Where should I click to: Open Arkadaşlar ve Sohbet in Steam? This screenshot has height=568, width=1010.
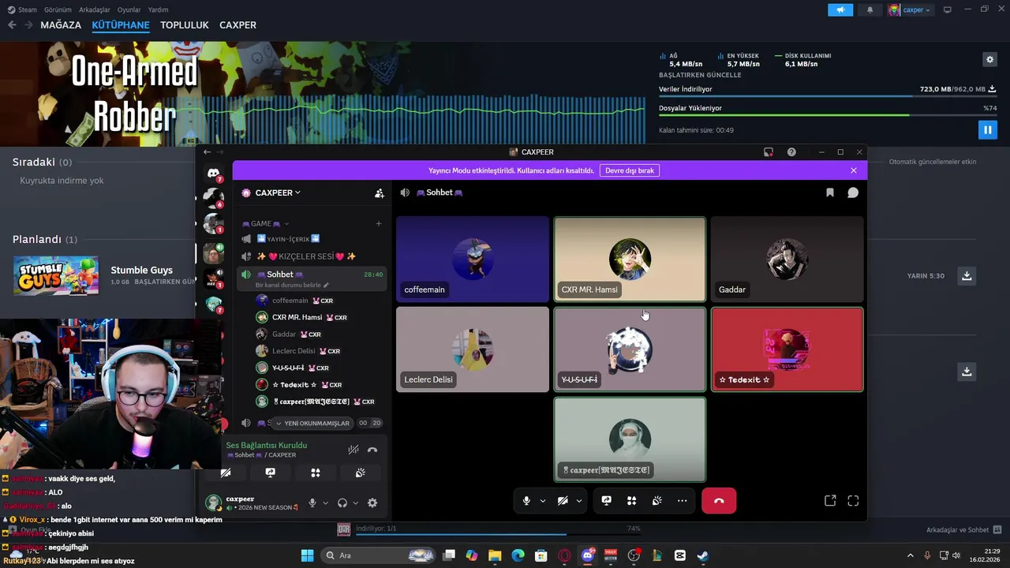(x=963, y=530)
